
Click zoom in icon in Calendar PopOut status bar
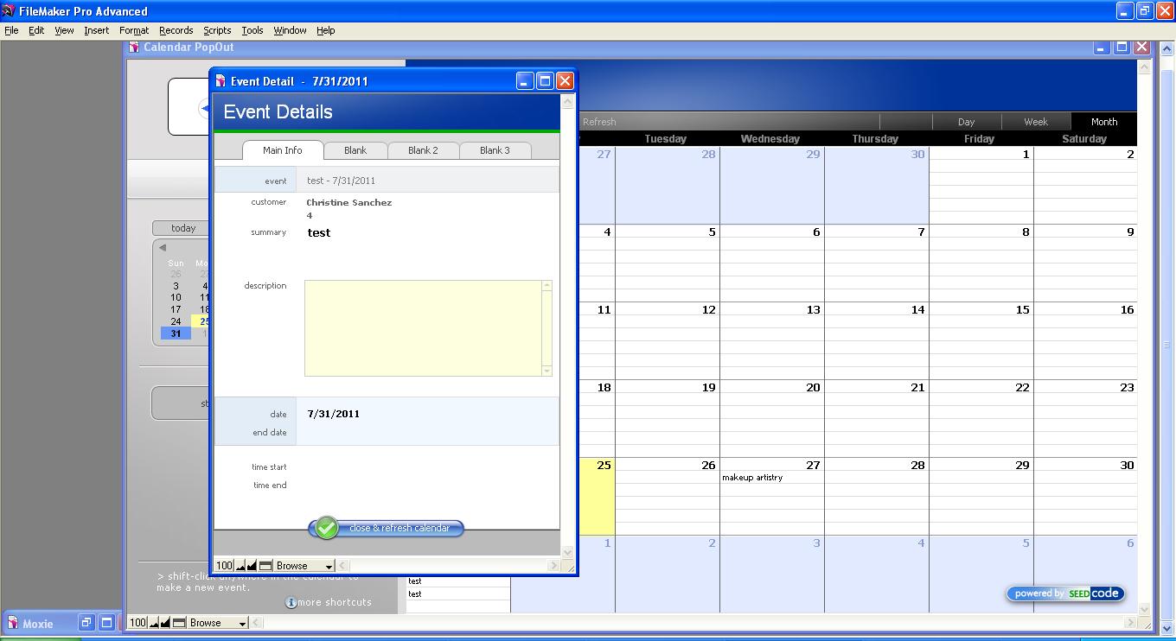tap(166, 623)
